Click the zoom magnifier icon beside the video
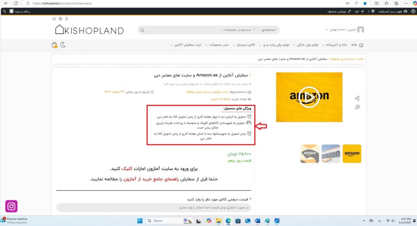 (x=357, y=107)
